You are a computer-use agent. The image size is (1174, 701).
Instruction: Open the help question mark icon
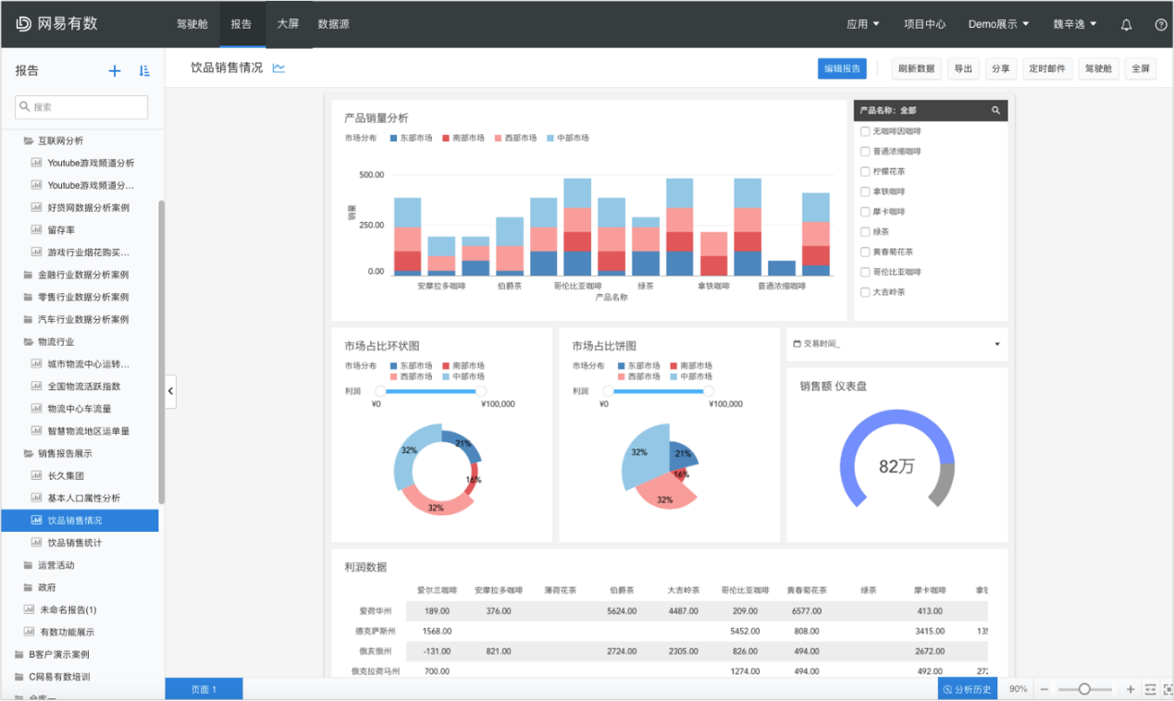1160,25
